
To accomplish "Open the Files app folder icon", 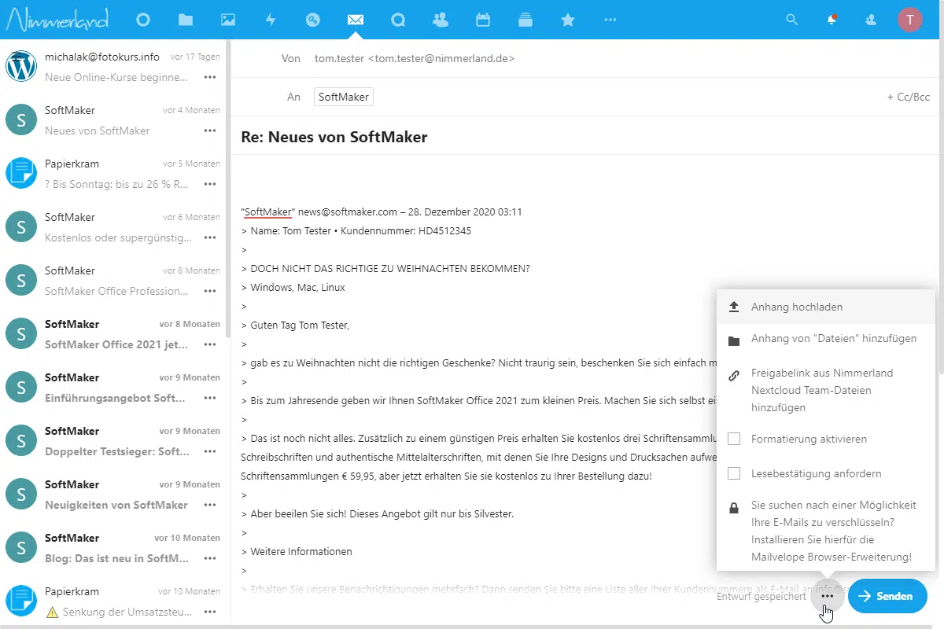I will tap(185, 20).
